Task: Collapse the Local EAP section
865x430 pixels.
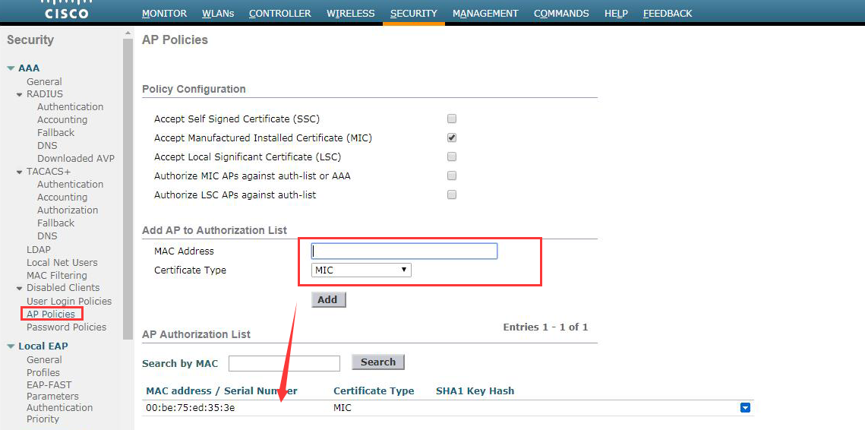Action: coord(11,346)
